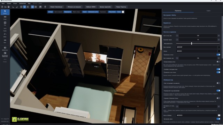Decrease Шаг сетки value with minus

[177, 35]
